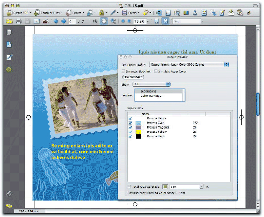Open the Add Printer Marks tool
Screen dimensions: 264x217
pos(204,13)
